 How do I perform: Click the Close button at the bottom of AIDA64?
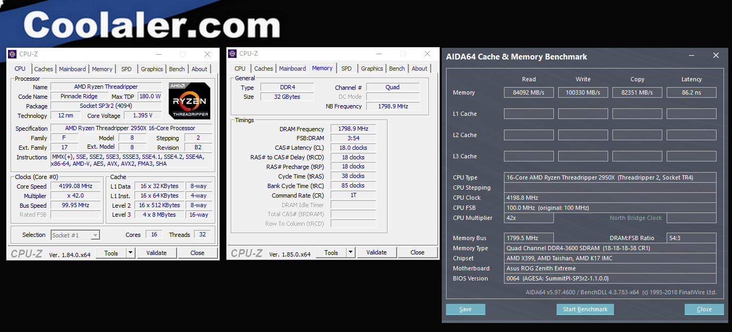[x=704, y=309]
